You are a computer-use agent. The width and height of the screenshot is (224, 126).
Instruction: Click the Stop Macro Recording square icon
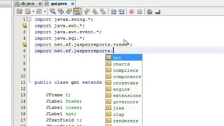point(140,12)
